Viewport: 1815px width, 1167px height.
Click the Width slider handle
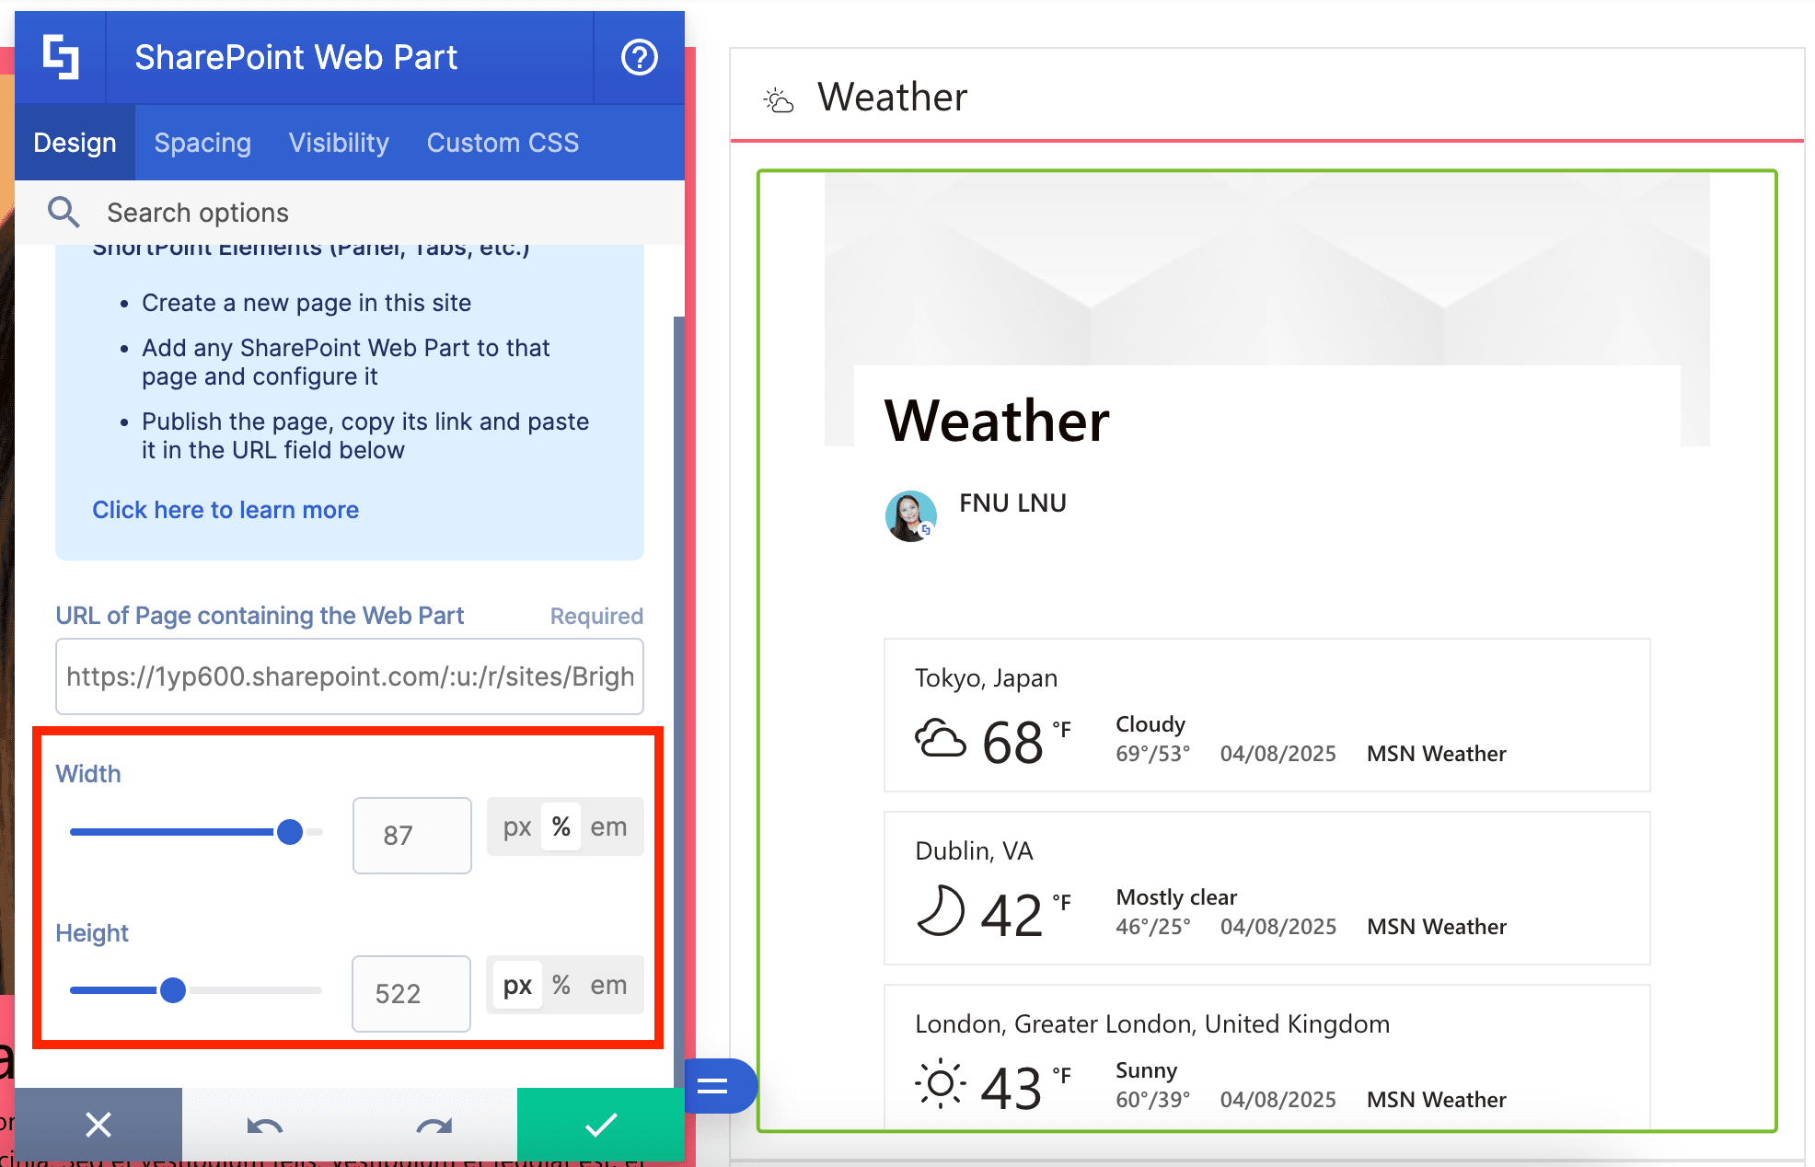point(290,832)
